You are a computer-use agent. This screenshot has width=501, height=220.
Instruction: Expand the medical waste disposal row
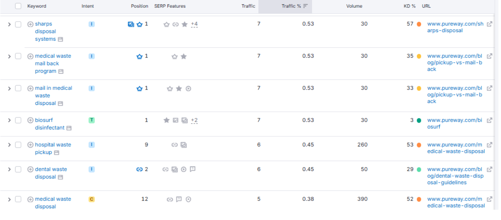tap(10, 199)
